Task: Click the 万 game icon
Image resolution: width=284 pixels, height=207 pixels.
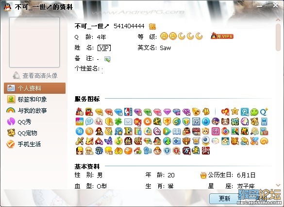Action: pos(186,151)
